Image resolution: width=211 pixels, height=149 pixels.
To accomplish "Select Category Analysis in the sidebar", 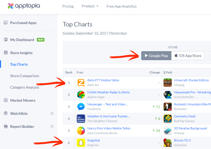I will pyautogui.click(x=25, y=87).
